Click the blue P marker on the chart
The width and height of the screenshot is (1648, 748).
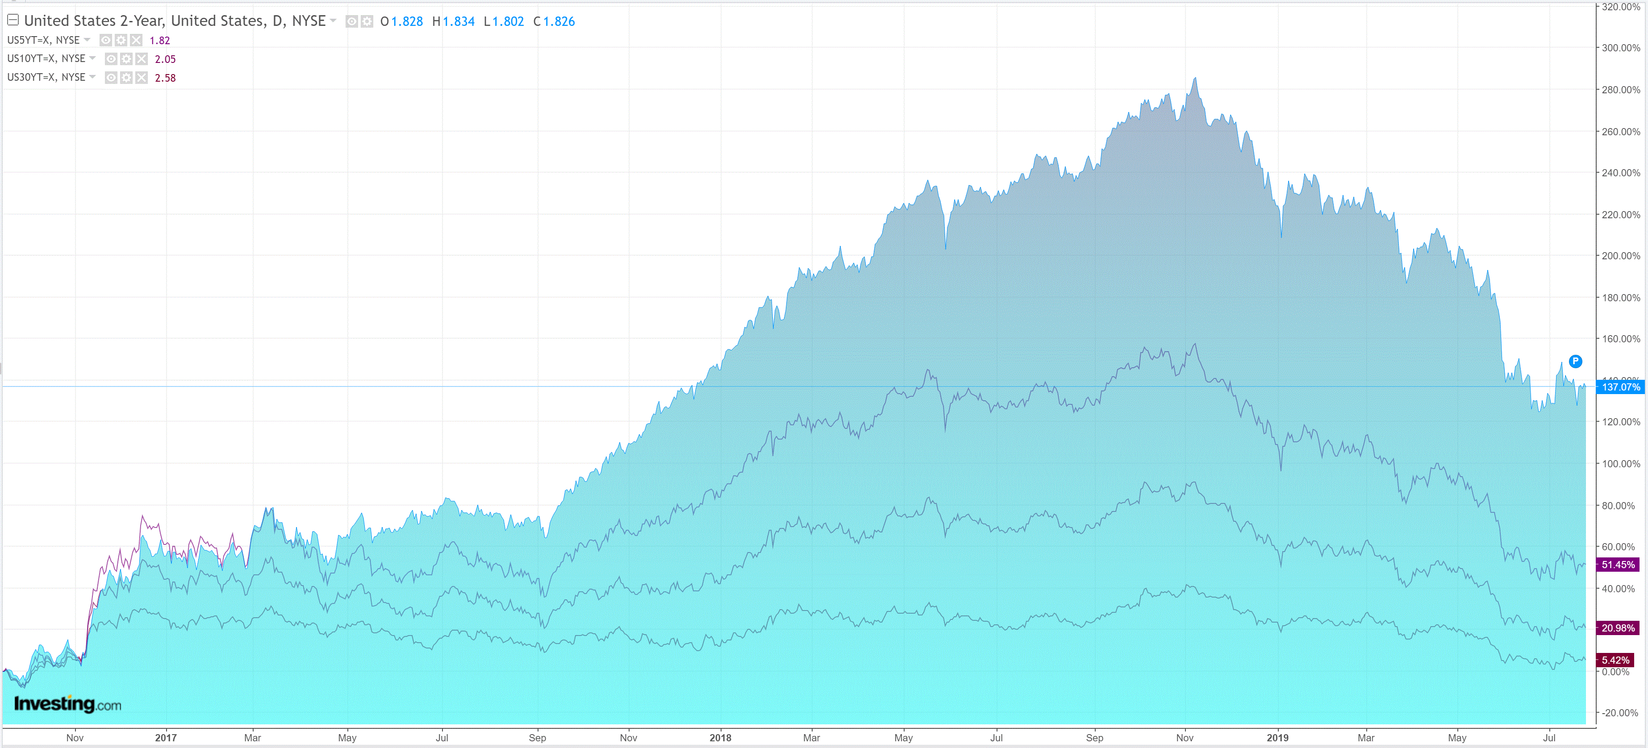pyautogui.click(x=1575, y=361)
